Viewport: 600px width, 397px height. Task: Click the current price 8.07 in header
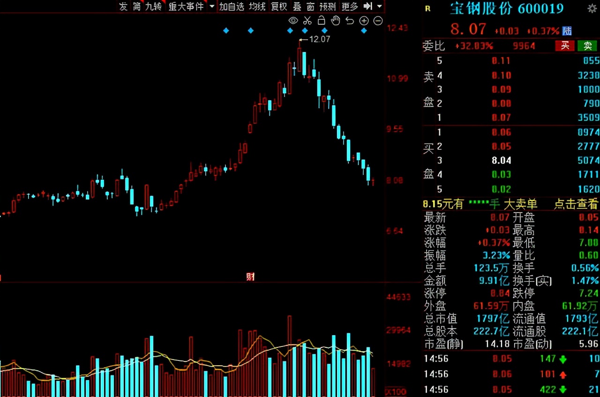(468, 29)
